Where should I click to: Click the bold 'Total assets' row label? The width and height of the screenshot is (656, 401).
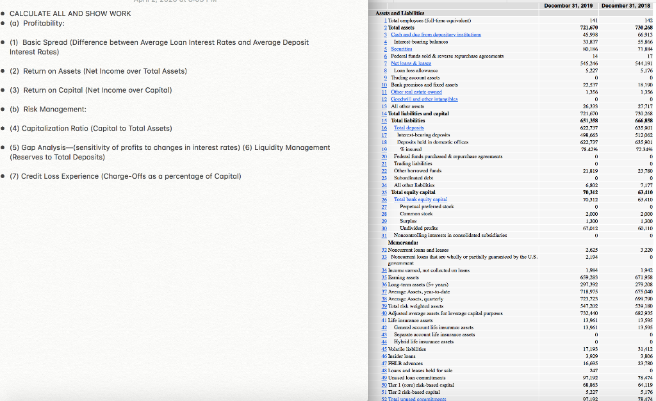pyautogui.click(x=401, y=27)
